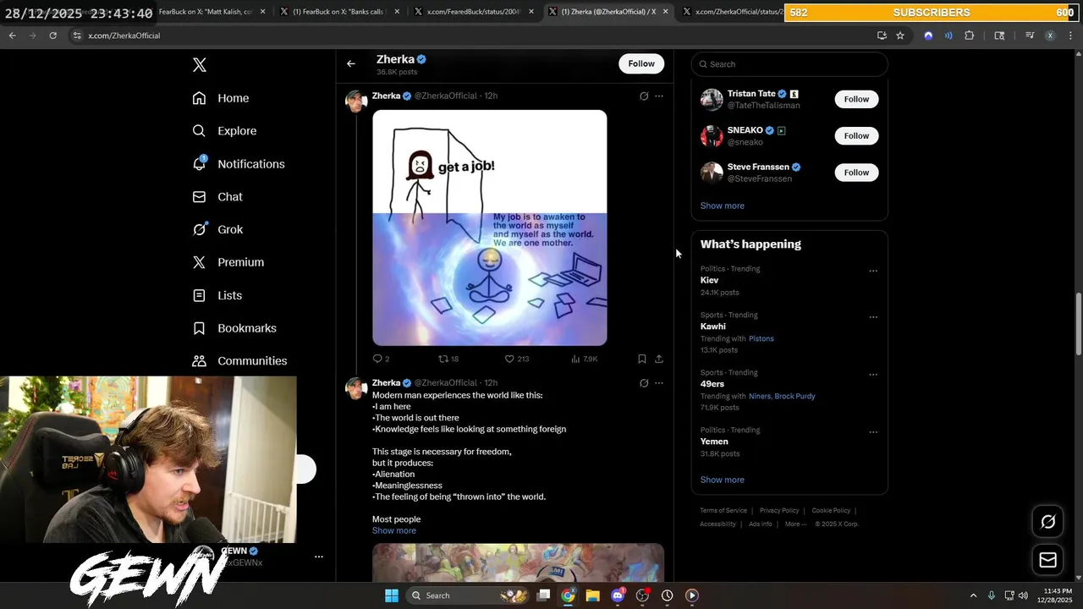
Task: Open the Kiev trending topic
Action: pos(710,280)
